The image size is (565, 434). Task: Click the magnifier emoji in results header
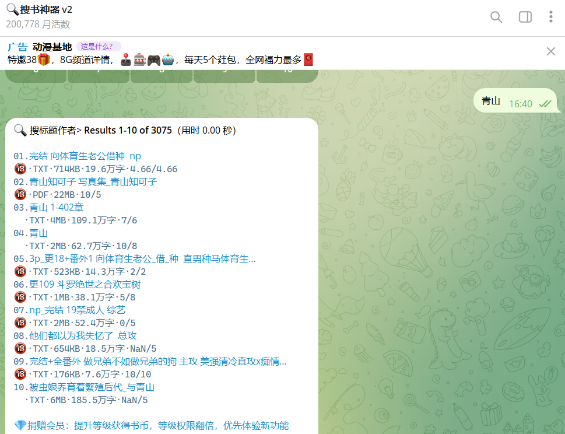[x=20, y=130]
